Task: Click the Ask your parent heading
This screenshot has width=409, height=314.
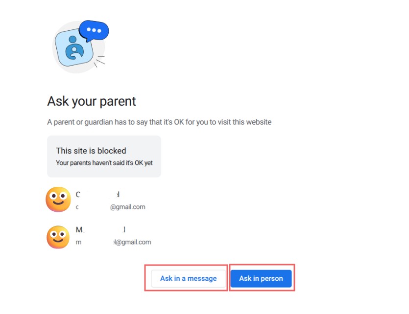Action: coord(92,101)
